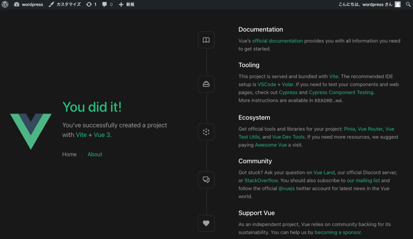Click the Tooling heading

(x=249, y=65)
